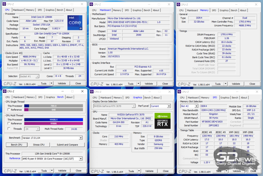
Task: Switch to the Mainboard tab in the CPU window
Action: click(18, 10)
